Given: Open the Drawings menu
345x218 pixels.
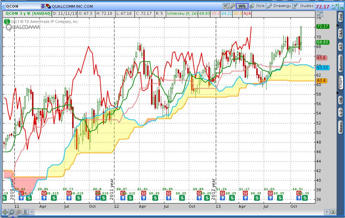Looking at the screenshot, I should [279, 6].
